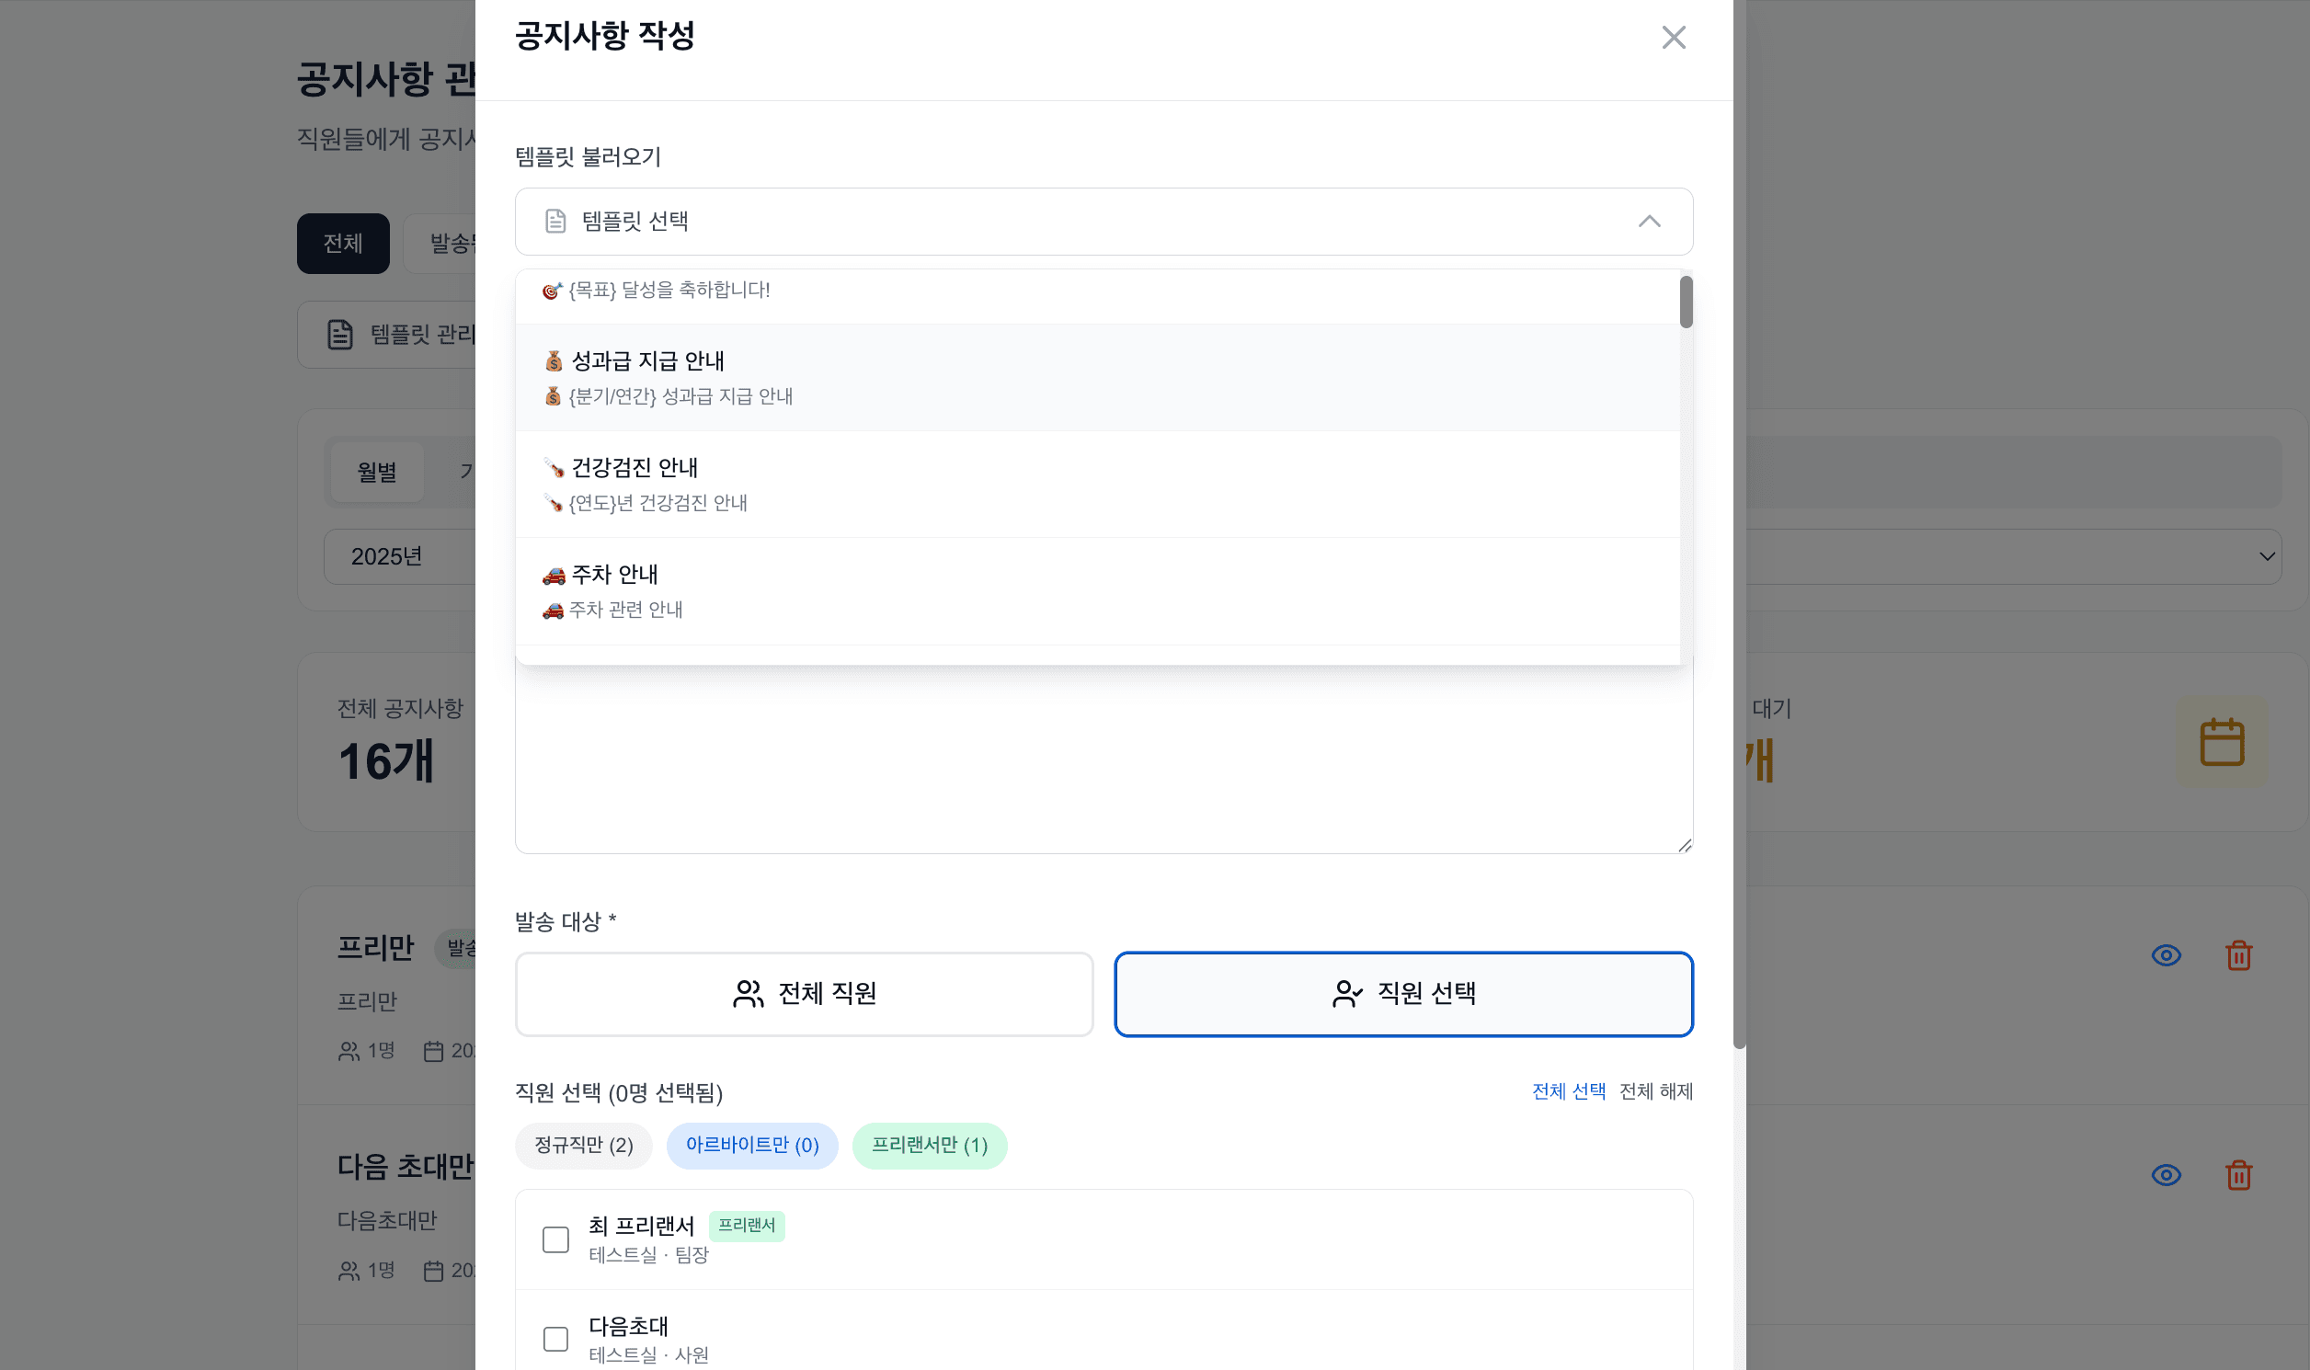2310x1370 pixels.
Task: Click the person-check icon on 직원 선택 button
Action: coord(1347,994)
